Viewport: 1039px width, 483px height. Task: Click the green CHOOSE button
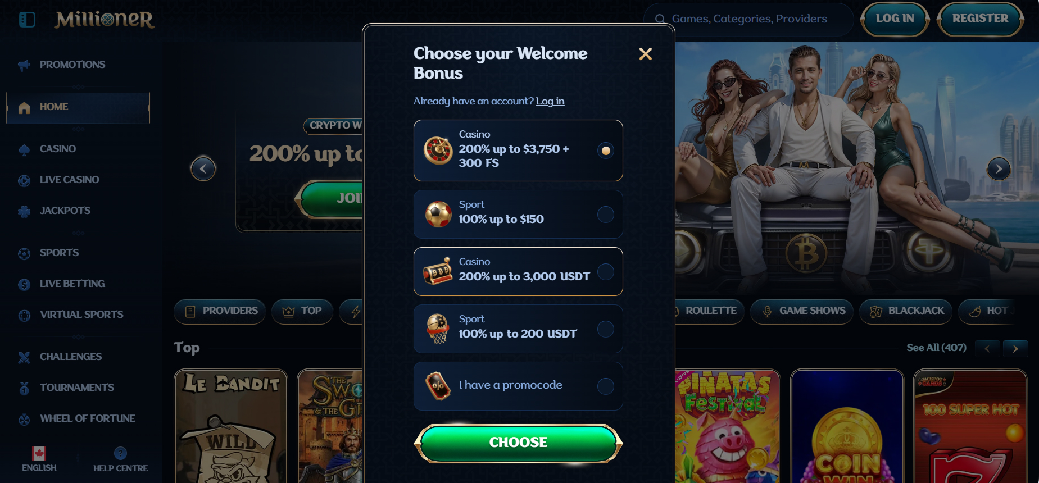(x=518, y=443)
